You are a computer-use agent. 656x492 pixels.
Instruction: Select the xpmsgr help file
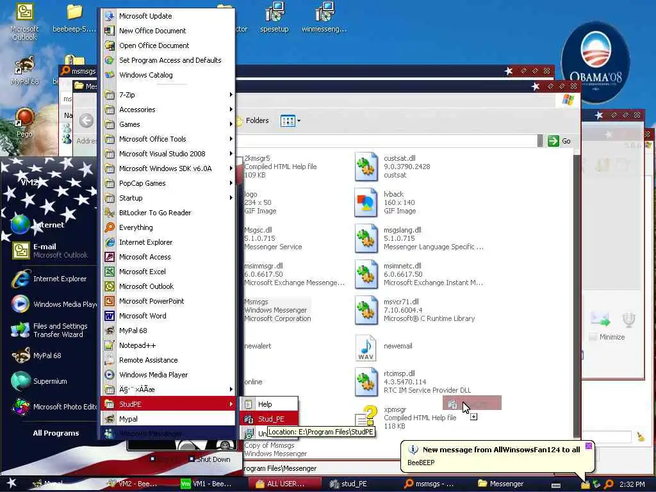pos(406,418)
